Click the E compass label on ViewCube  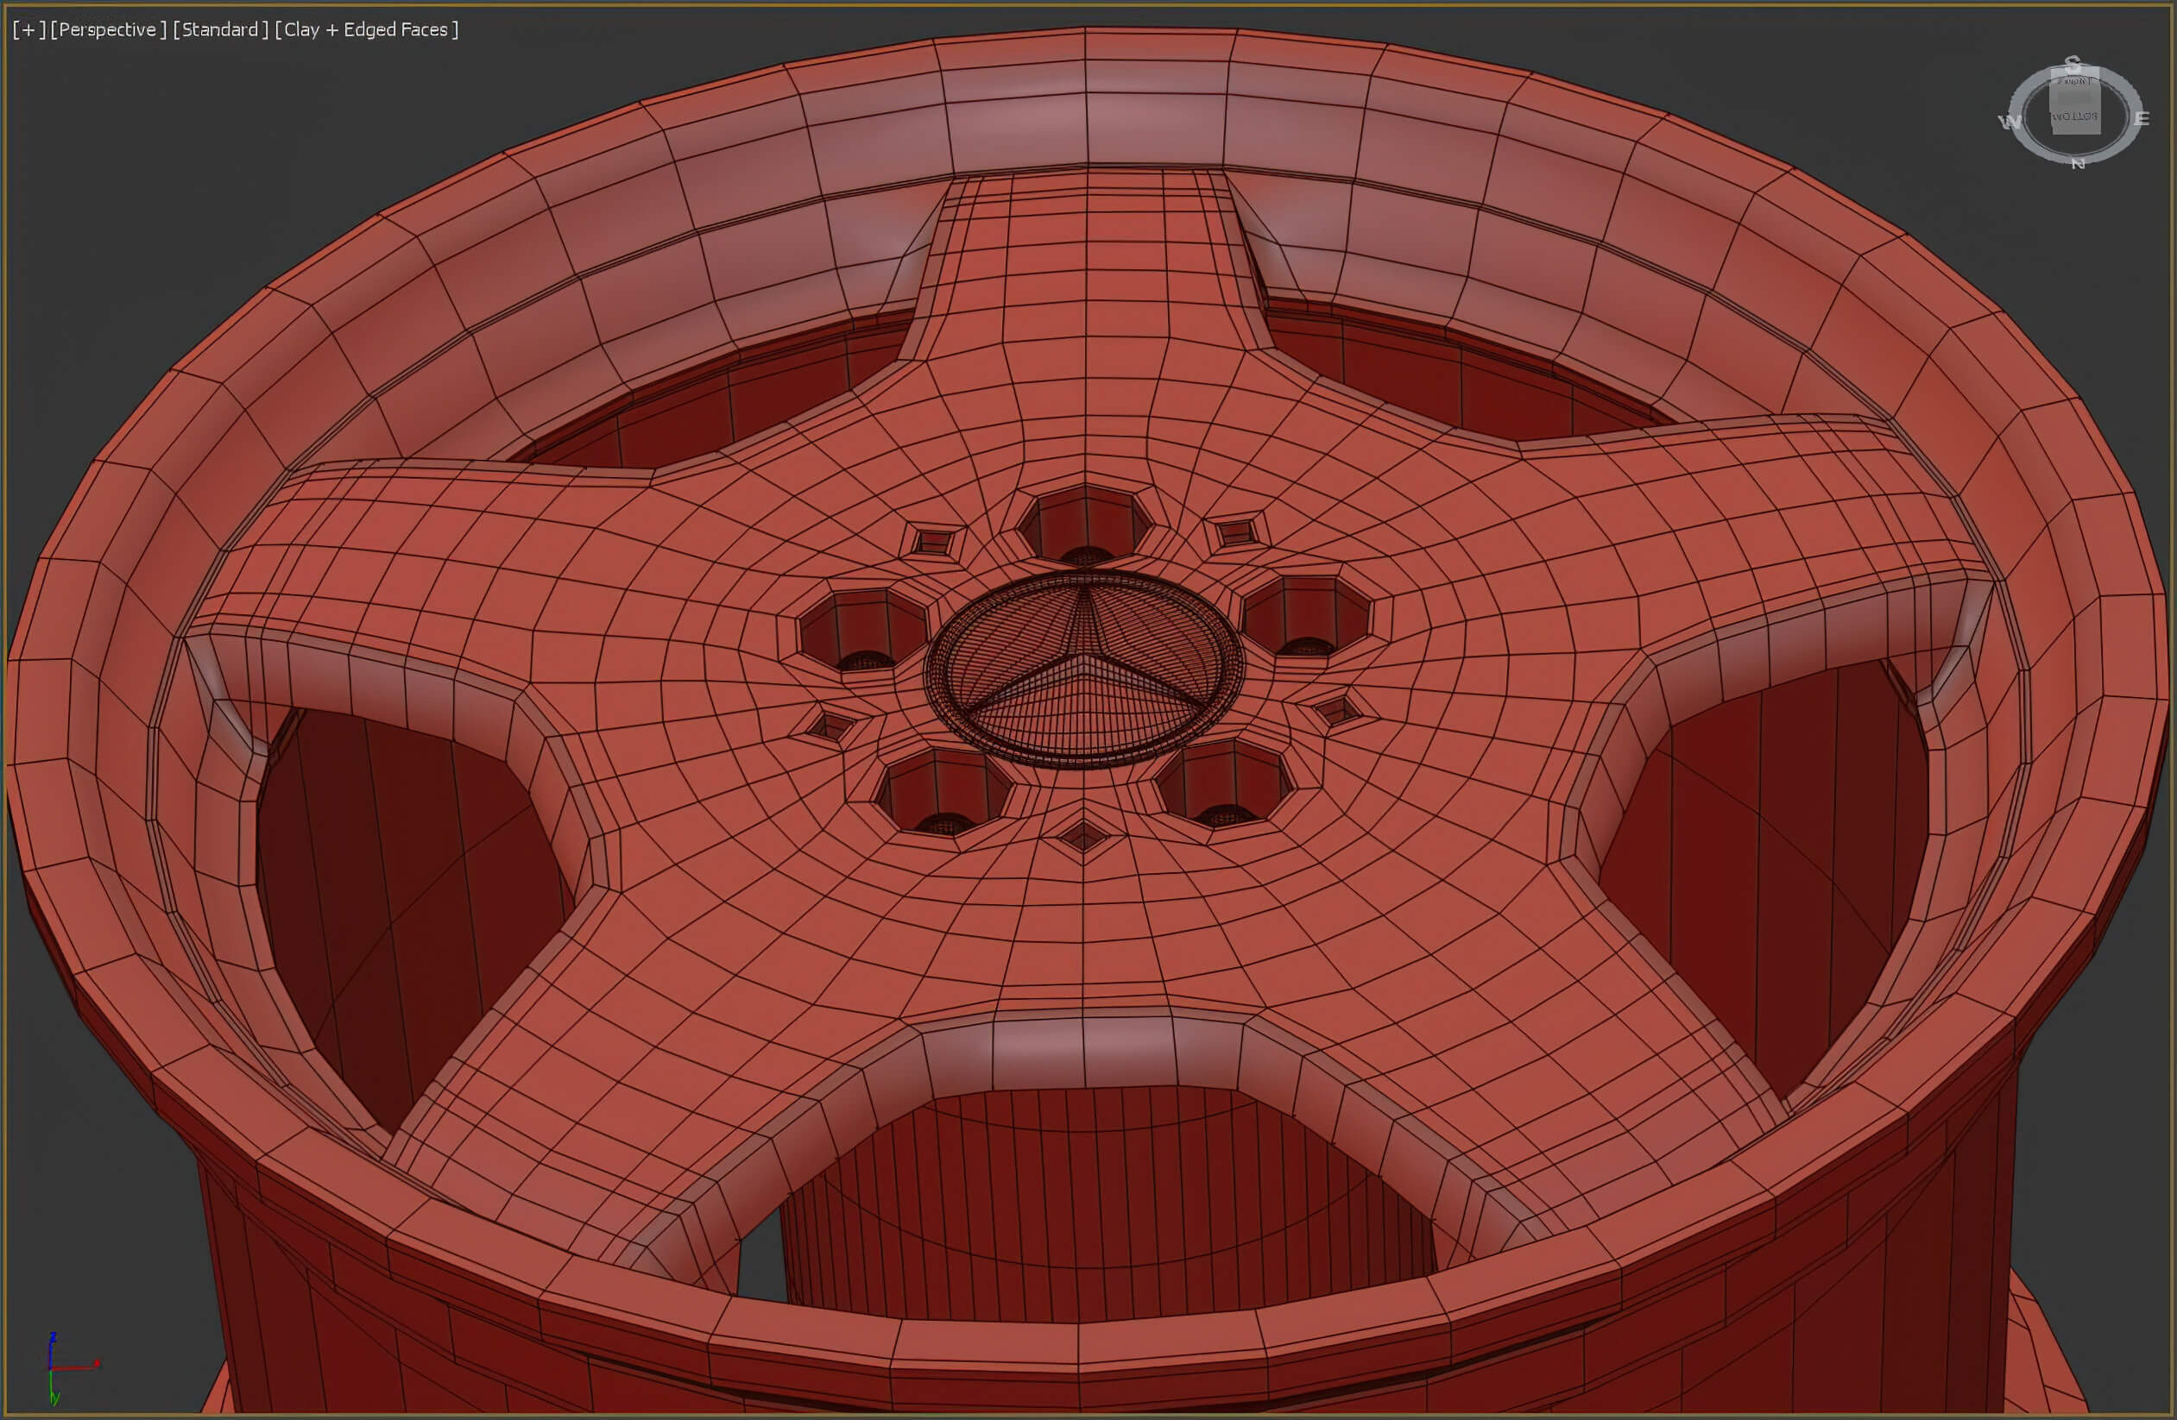click(x=2142, y=119)
